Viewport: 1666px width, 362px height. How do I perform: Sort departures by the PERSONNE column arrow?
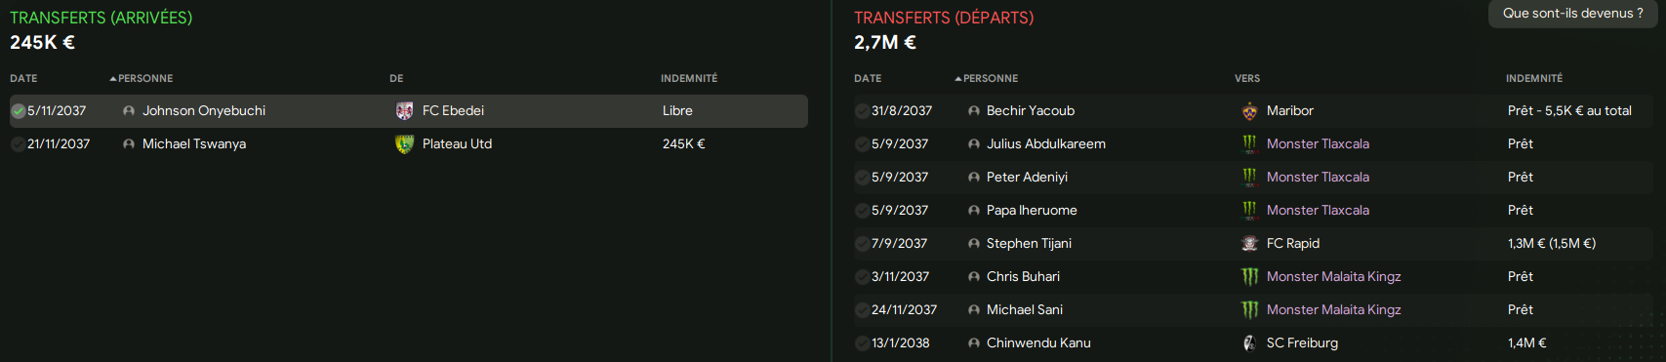[x=958, y=78]
